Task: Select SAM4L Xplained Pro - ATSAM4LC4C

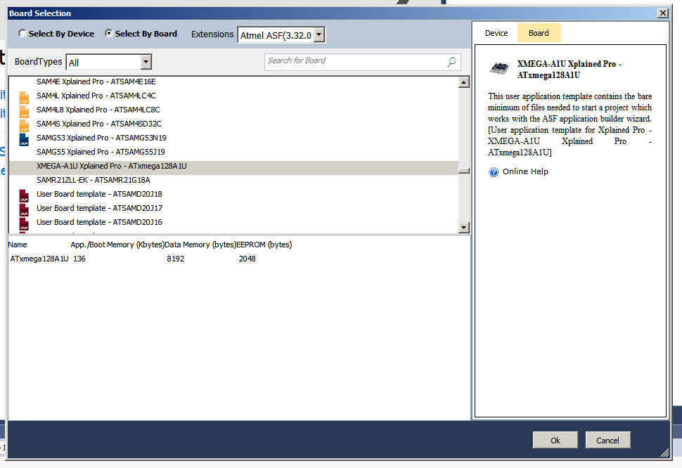Action: coord(96,96)
